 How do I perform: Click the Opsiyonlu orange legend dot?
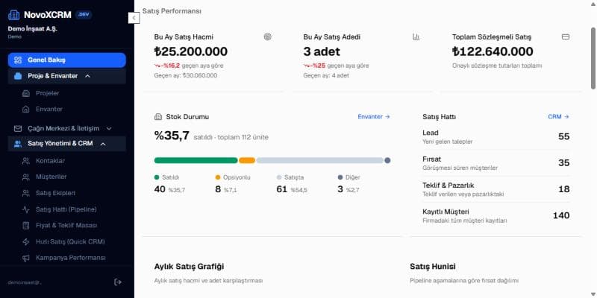pyautogui.click(x=218, y=177)
